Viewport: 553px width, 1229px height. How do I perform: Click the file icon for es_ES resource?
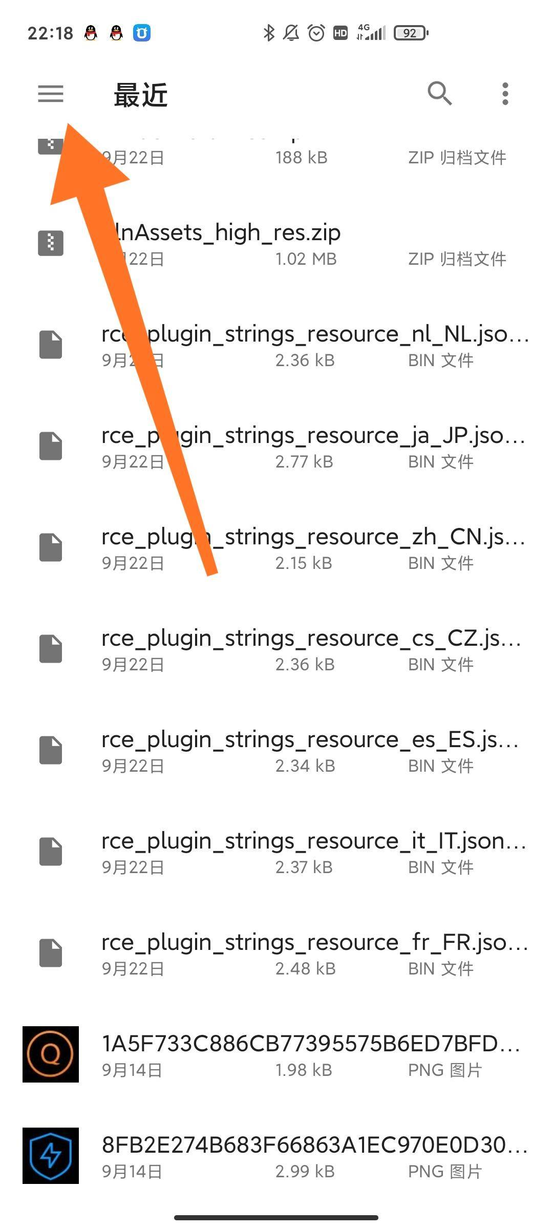pyautogui.click(x=51, y=750)
